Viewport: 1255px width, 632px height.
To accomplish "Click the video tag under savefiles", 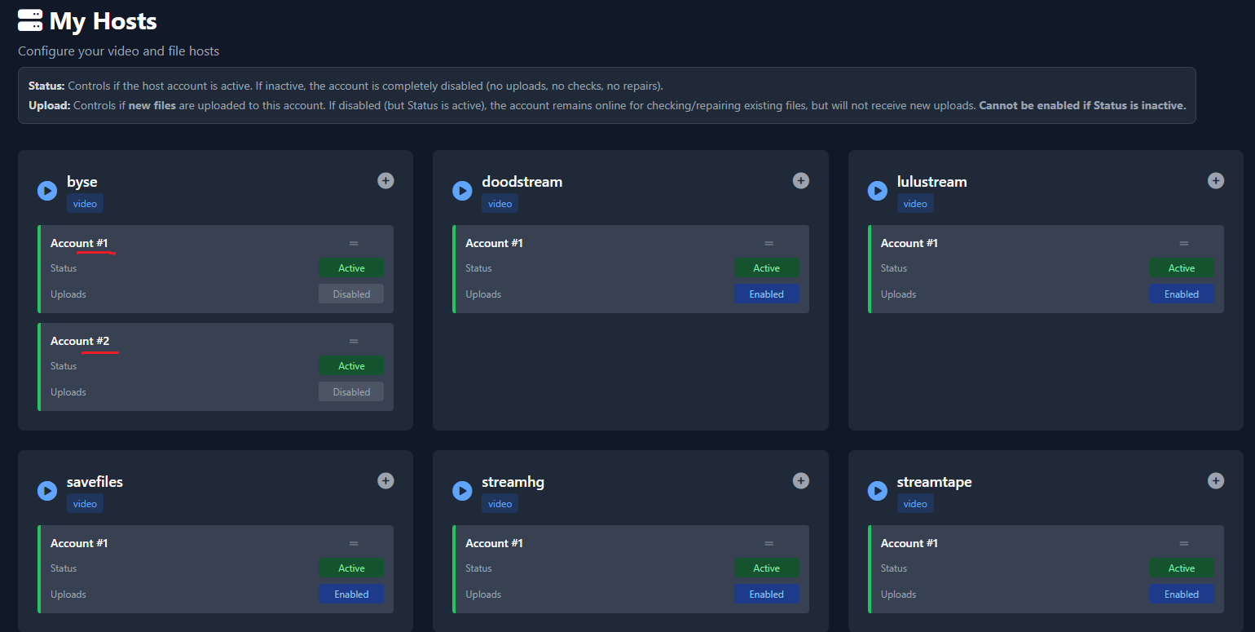I will [x=85, y=504].
